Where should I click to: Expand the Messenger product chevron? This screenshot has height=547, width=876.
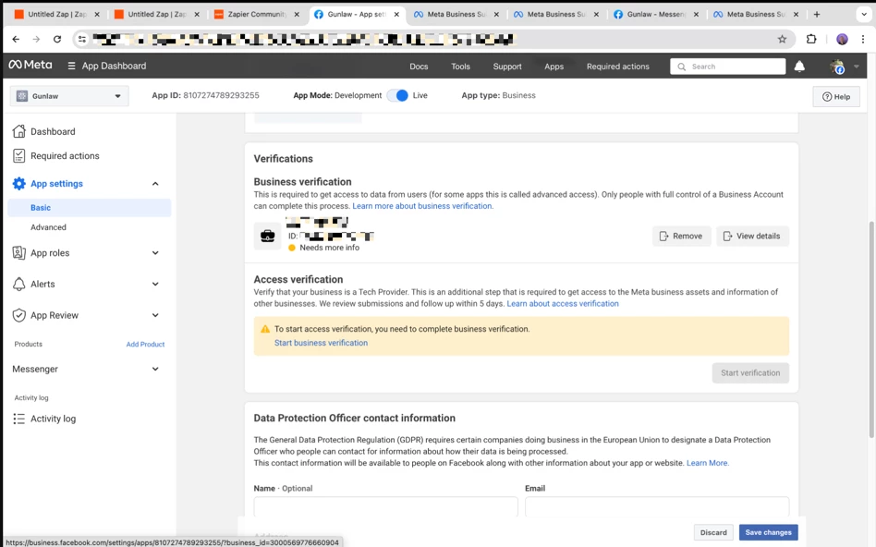click(x=155, y=369)
